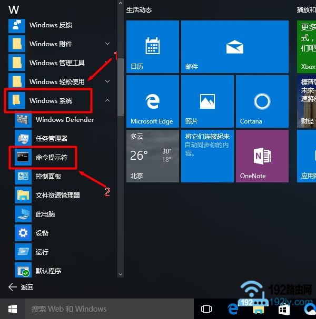Screen dimensions: 316x319
Task: Click the Windows Start button
Action: tap(12, 308)
